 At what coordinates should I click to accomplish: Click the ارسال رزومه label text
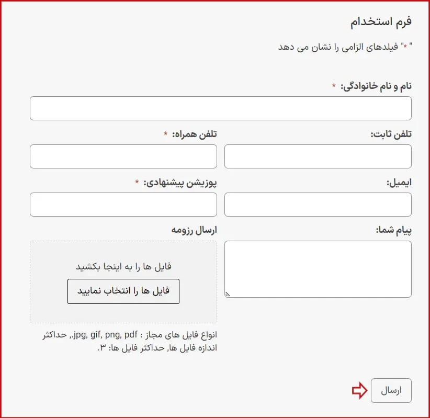click(194, 230)
